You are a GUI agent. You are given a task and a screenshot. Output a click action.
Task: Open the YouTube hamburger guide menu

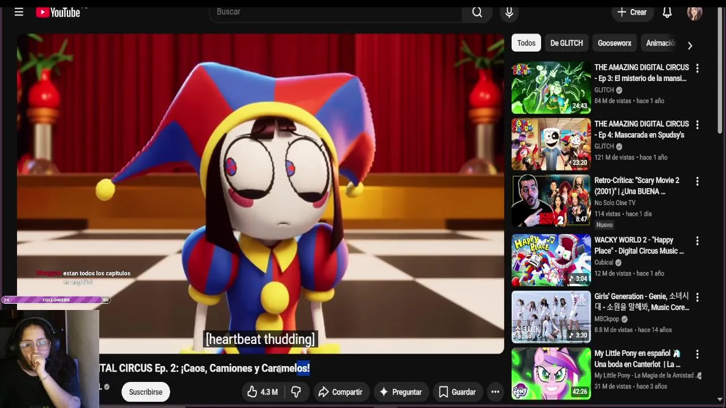click(19, 12)
